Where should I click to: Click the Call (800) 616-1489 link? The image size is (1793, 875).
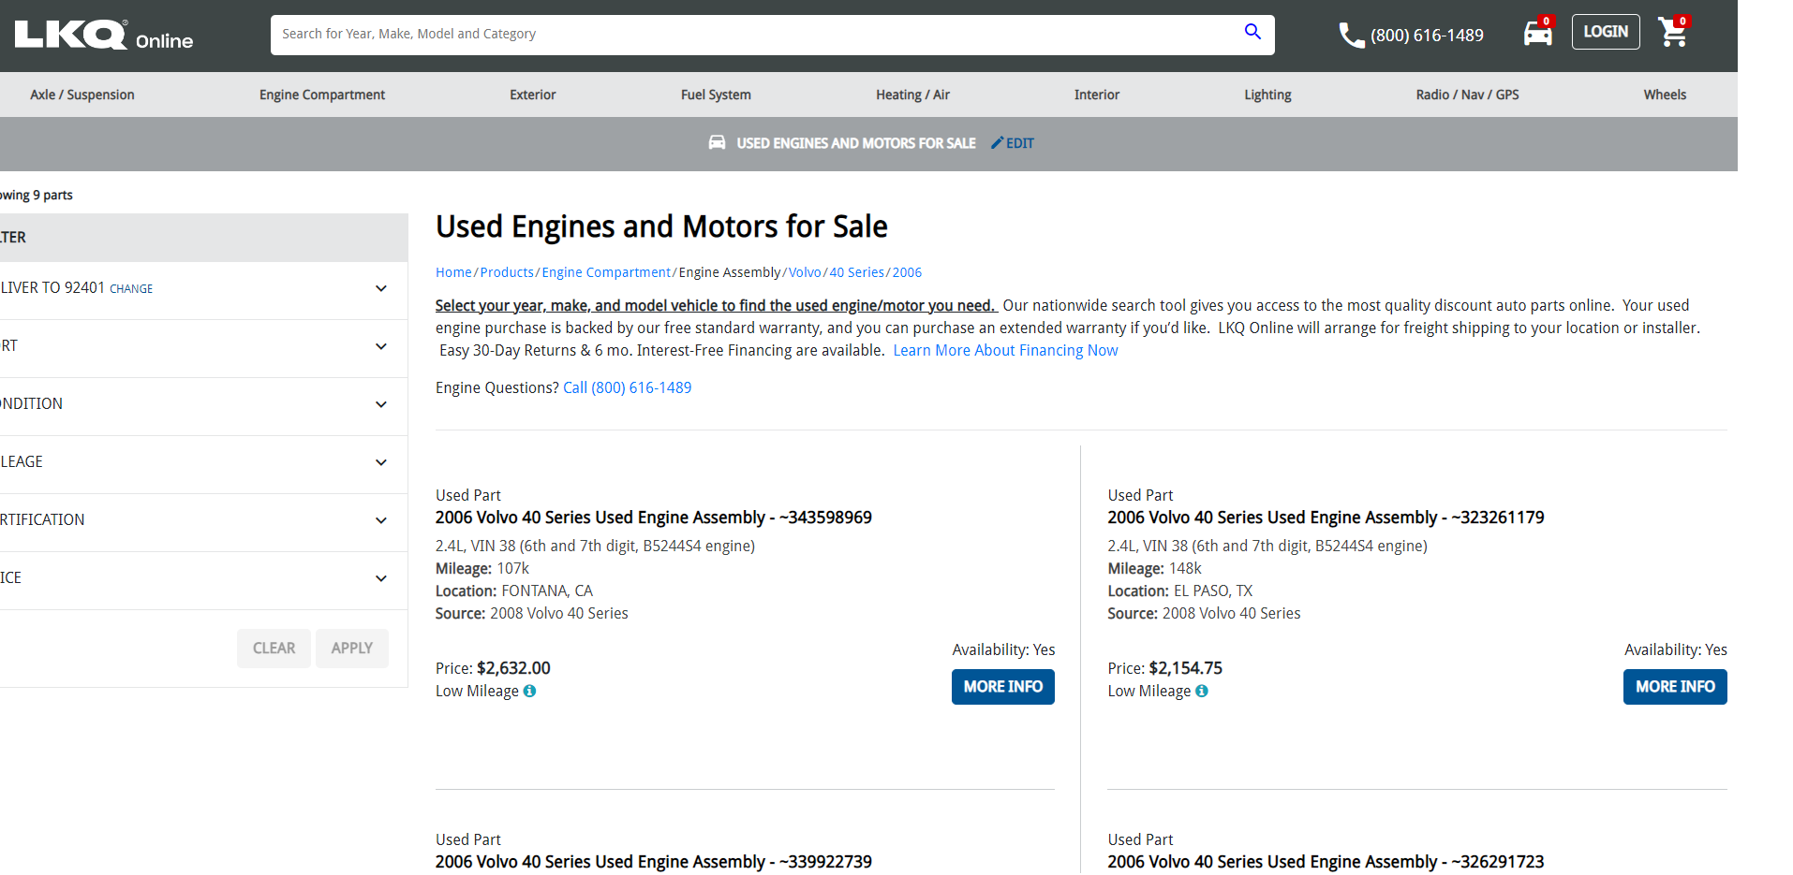[x=627, y=387]
